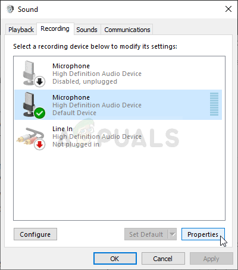Click the Line In cable icon
The width and height of the screenshot is (238, 270).
pyautogui.click(x=30, y=136)
